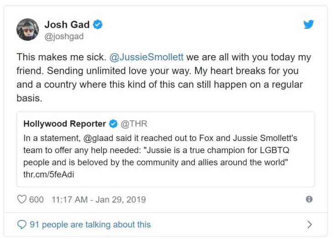Click the 11:17 AM - Jan 29, 2019 timestamp
This screenshot has height=239, width=335.
point(99,199)
